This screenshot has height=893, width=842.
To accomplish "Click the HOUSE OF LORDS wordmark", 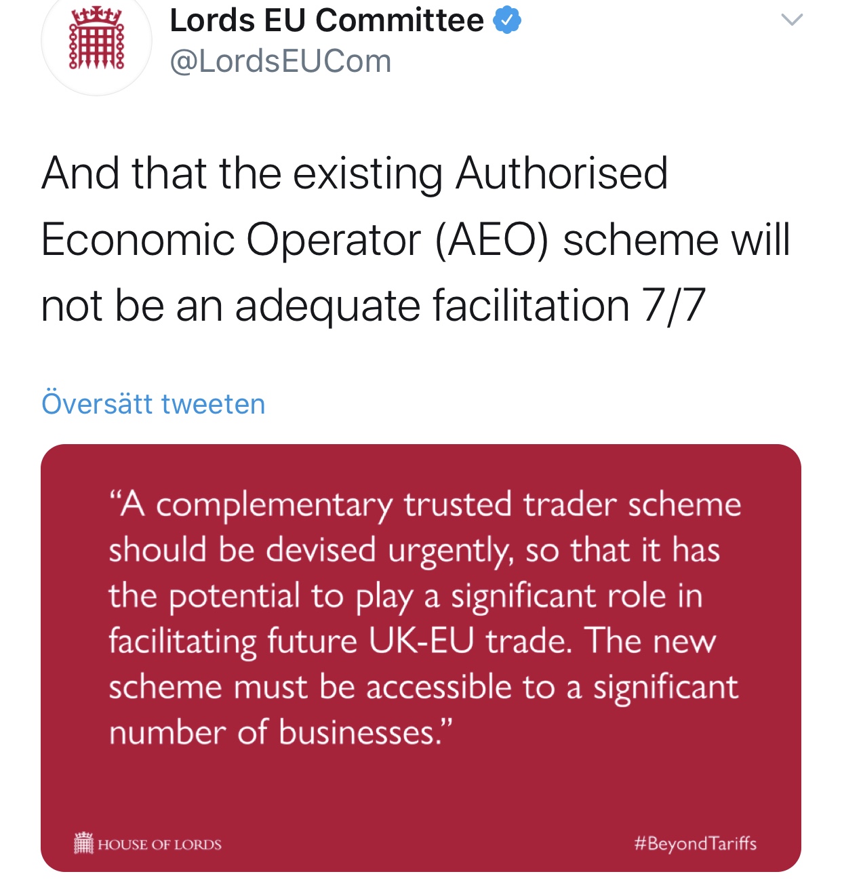I will (x=159, y=845).
